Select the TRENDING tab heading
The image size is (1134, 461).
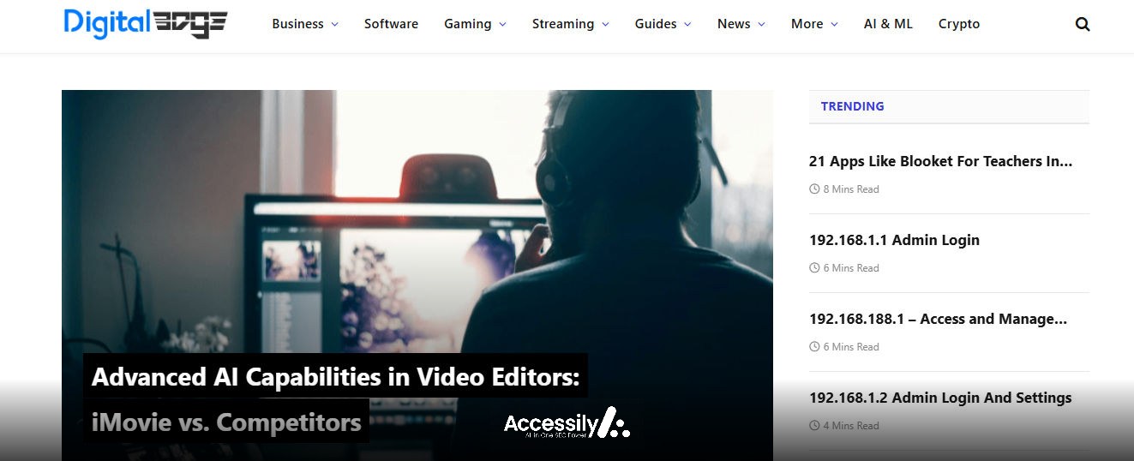[x=852, y=106]
